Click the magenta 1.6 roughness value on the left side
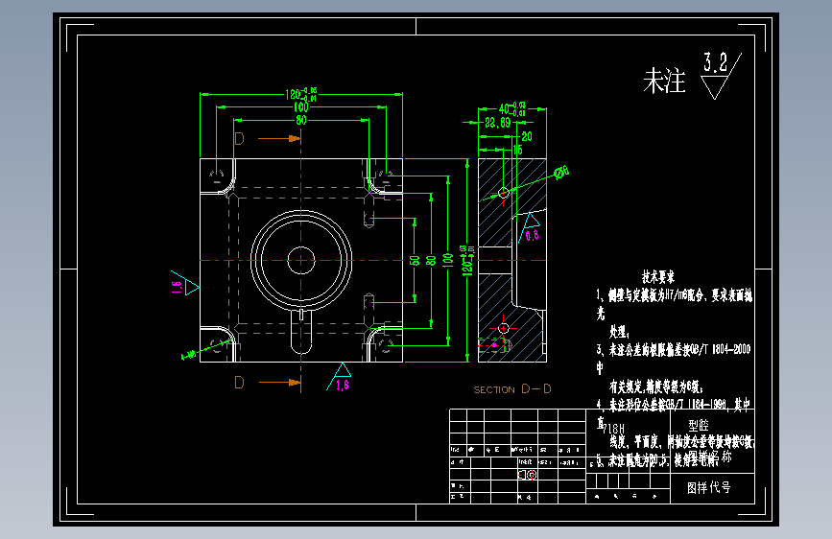832x539 pixels. tap(177, 288)
